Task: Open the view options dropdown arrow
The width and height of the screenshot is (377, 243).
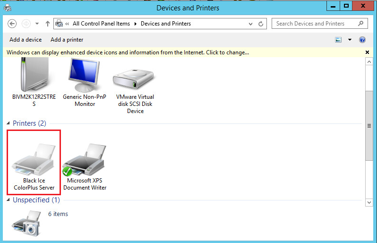Action: tap(350, 40)
